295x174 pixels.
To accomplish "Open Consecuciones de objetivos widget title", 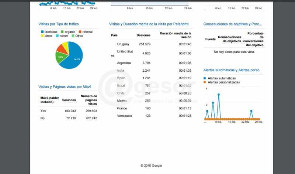I will [233, 24].
